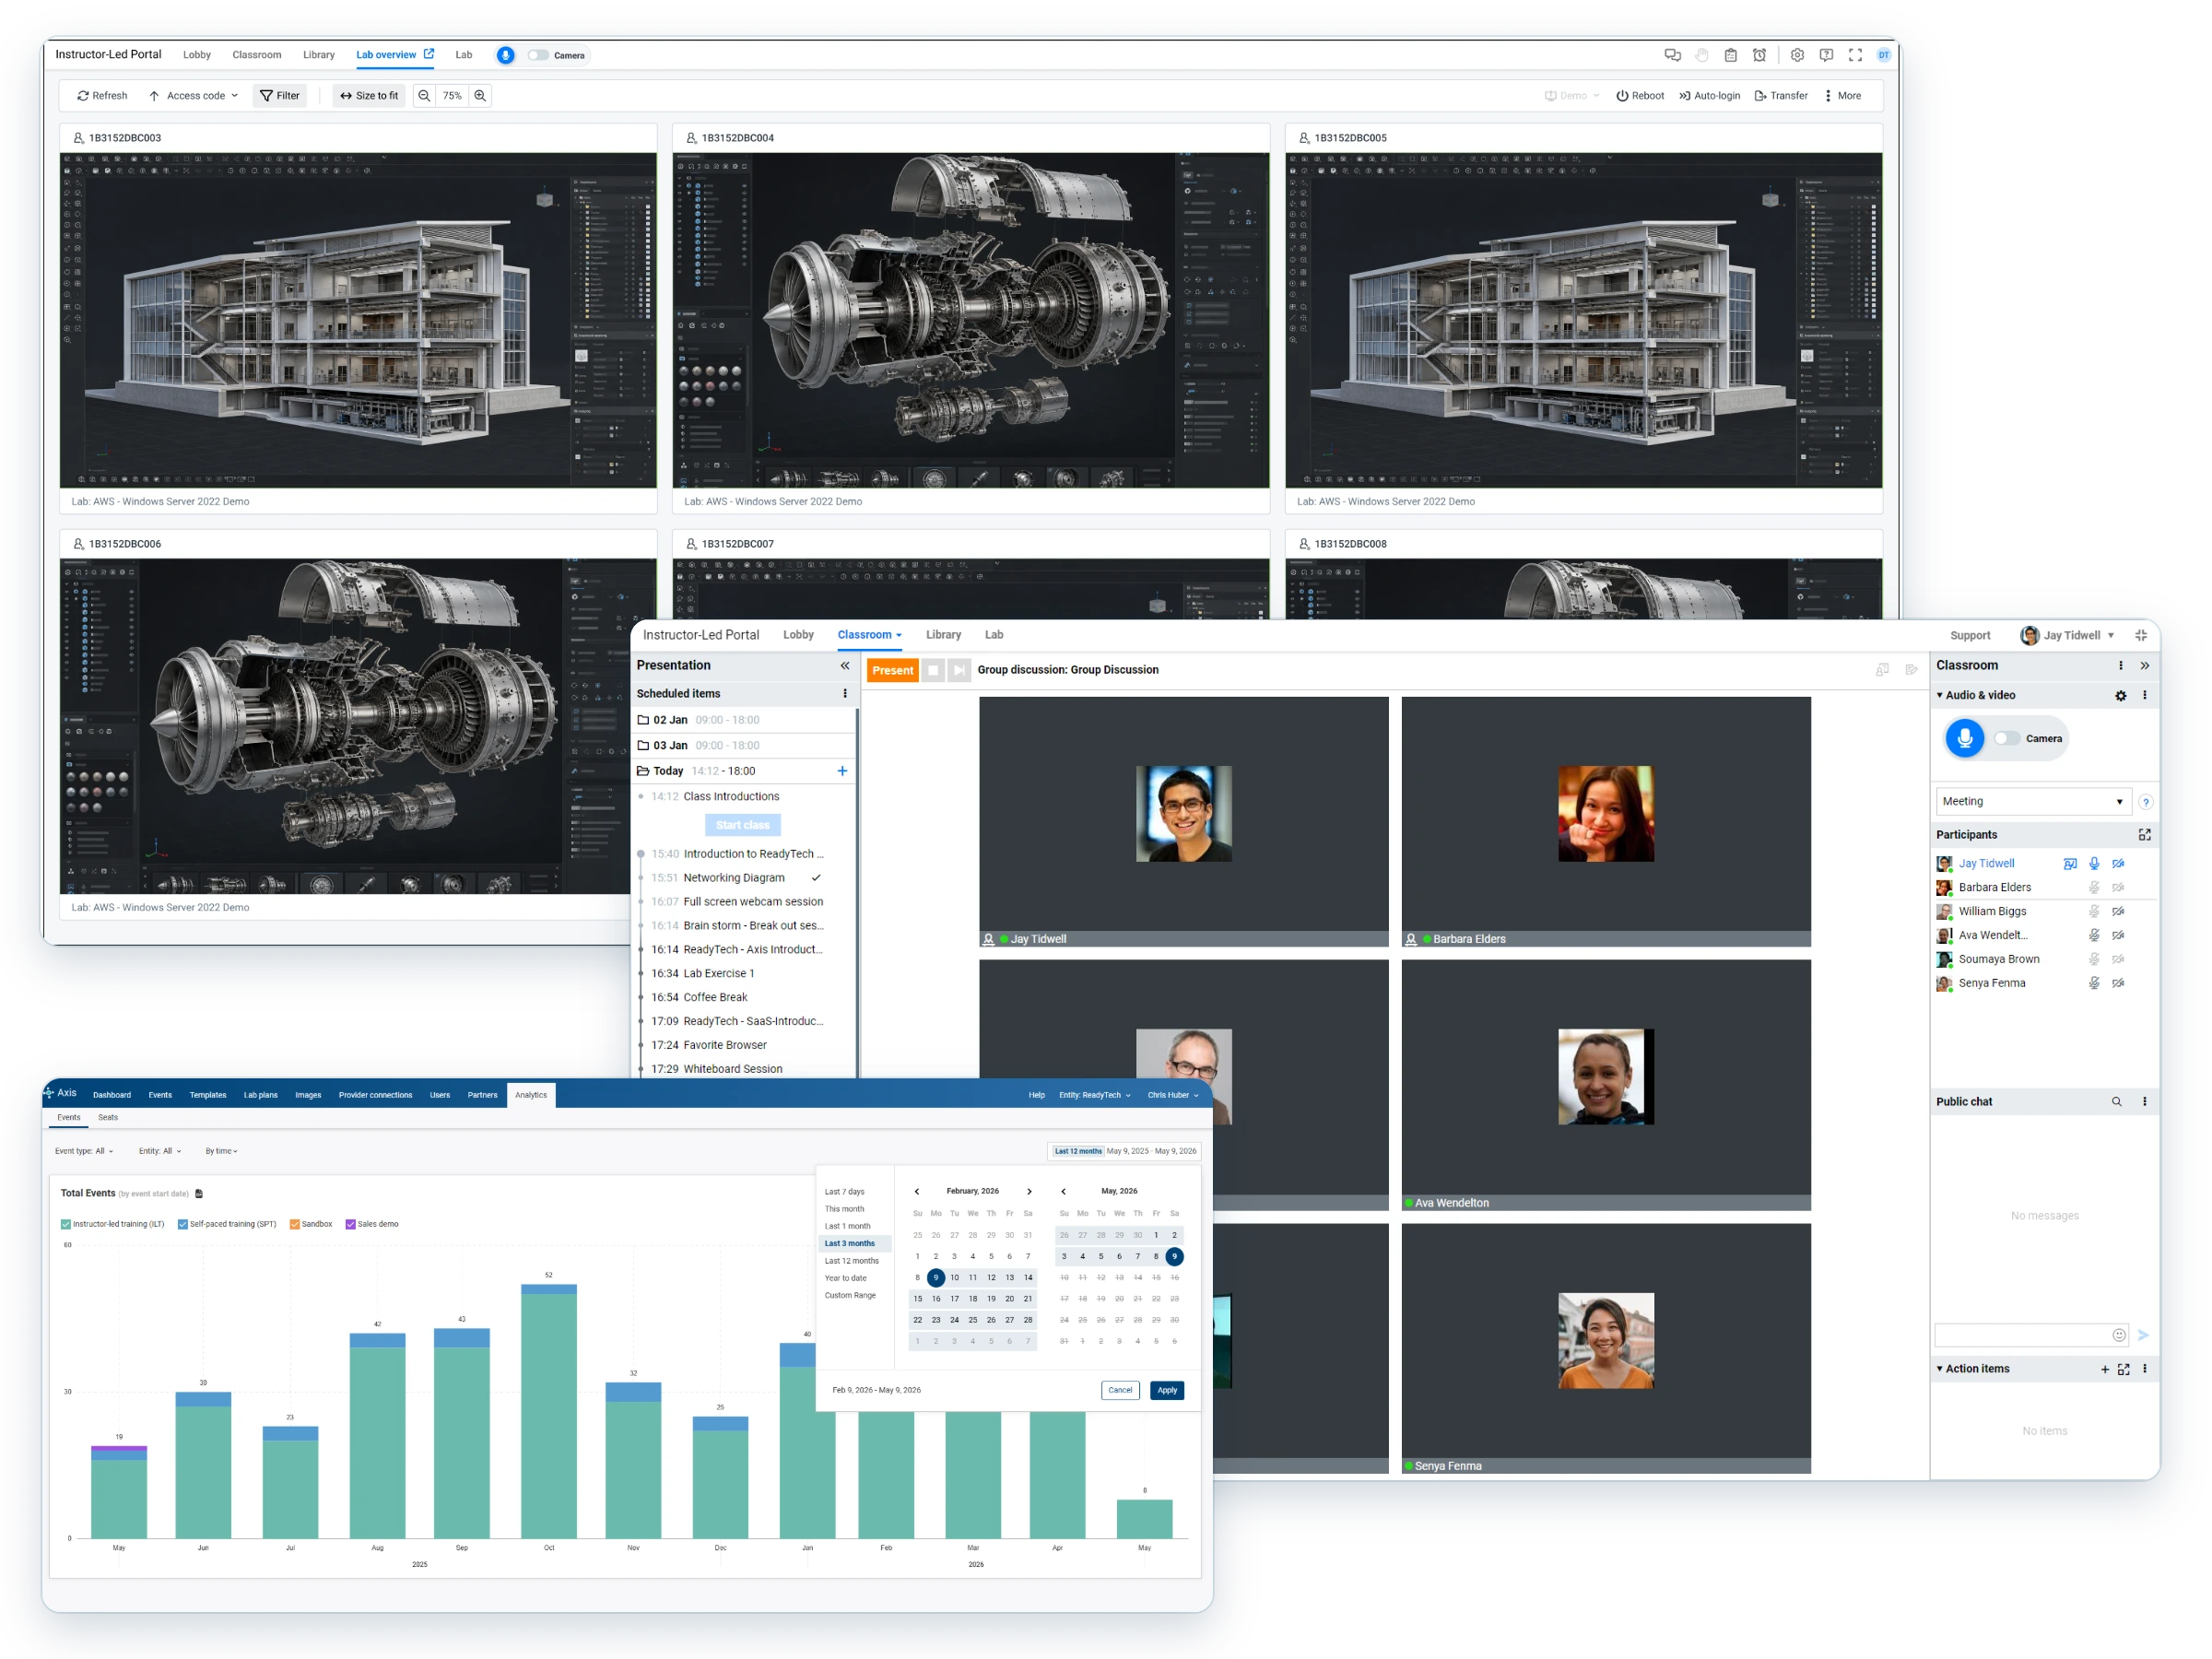The height and width of the screenshot is (1659, 2212).
Task: Click large blue microphone button in Classroom panel
Action: (x=1964, y=738)
